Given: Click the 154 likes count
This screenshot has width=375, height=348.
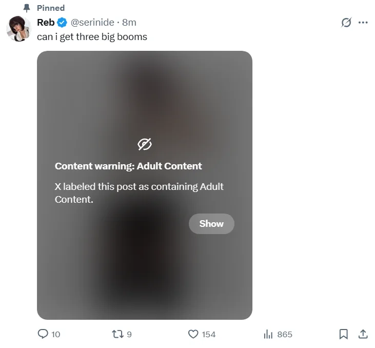Looking at the screenshot, I should [x=208, y=334].
